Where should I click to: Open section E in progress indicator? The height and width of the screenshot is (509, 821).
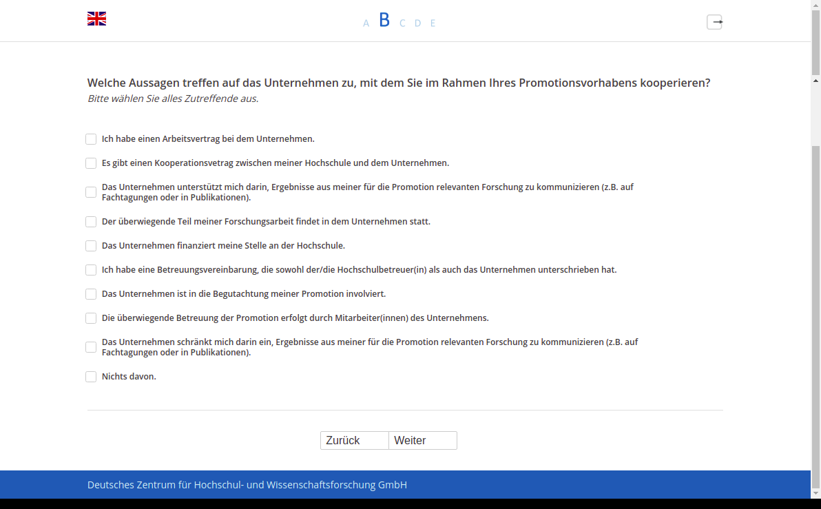tap(433, 23)
